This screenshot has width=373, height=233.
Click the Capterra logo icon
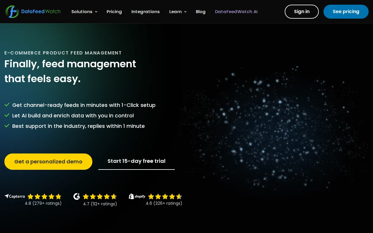click(7, 196)
